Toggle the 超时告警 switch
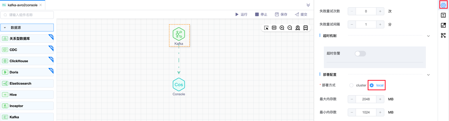The height and width of the screenshot is (121, 449). (x=360, y=54)
